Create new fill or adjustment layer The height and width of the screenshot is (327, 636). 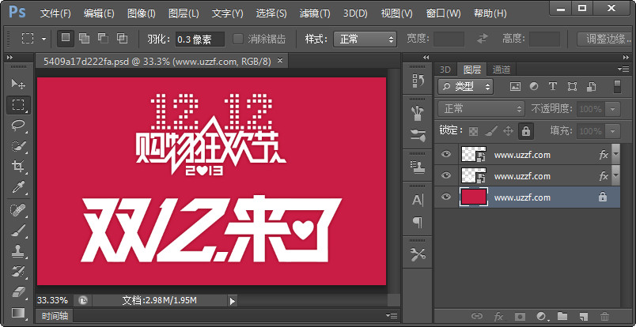(542, 316)
